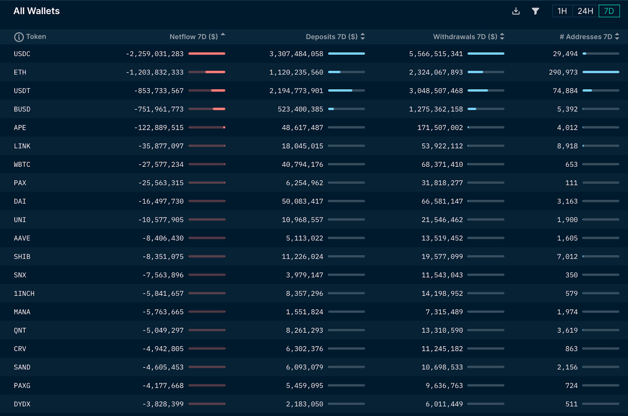Select the PAX token
The image size is (628, 416).
20,183
